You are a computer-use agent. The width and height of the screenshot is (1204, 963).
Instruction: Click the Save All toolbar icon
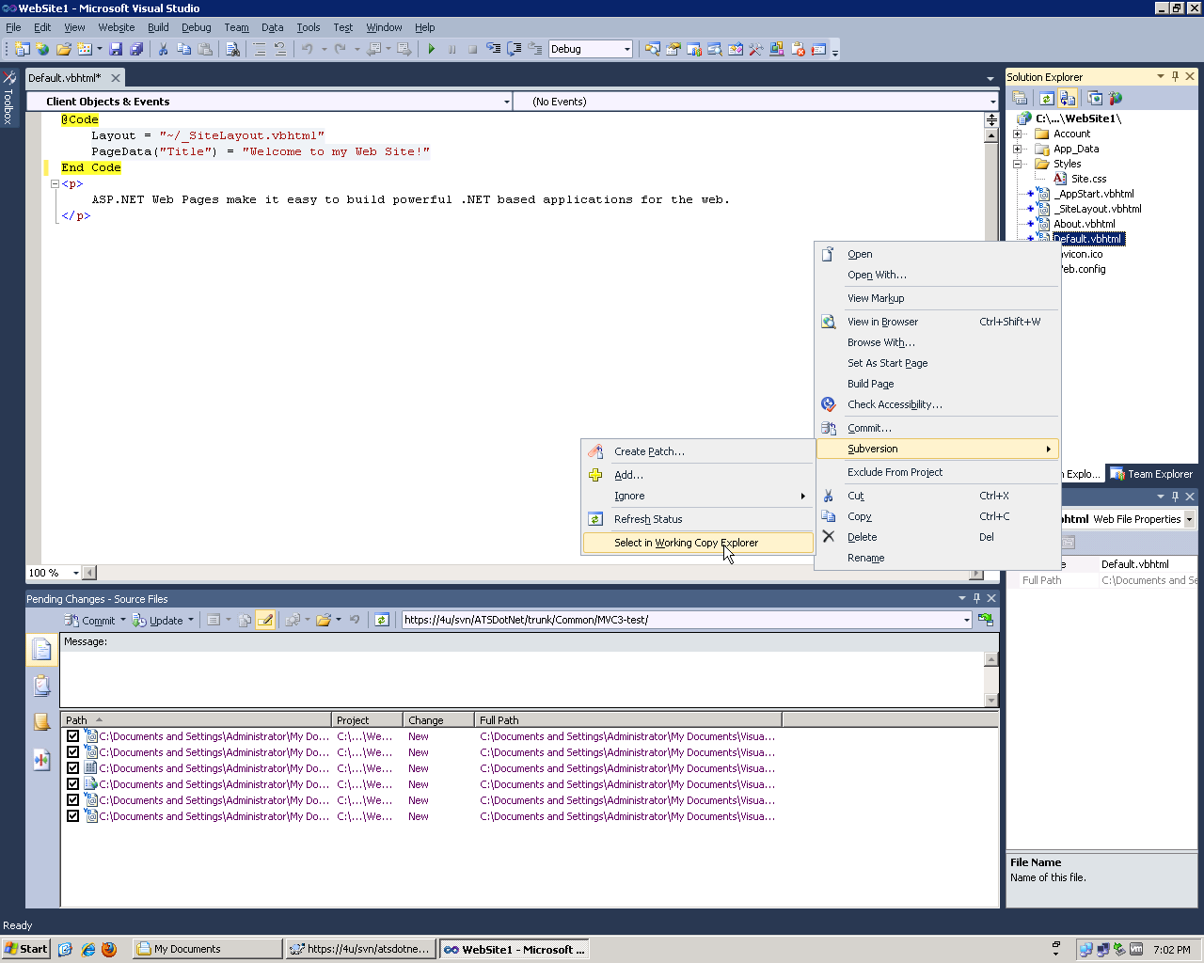(x=136, y=49)
